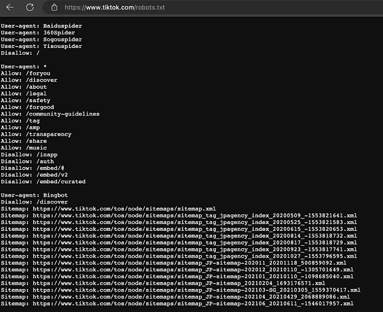Select the 'User-agent: Yisouspider' line
383x312 pixels.
coord(41,46)
